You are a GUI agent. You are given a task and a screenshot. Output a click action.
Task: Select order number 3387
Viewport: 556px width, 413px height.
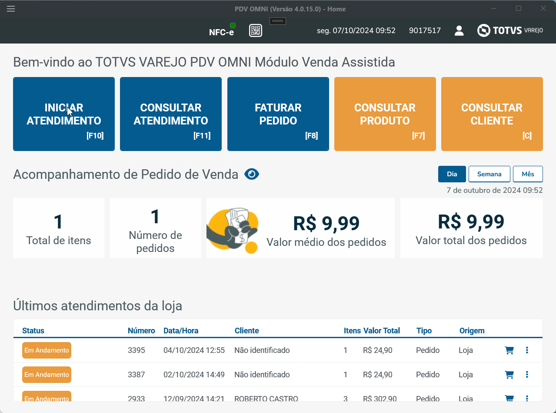[136, 375]
